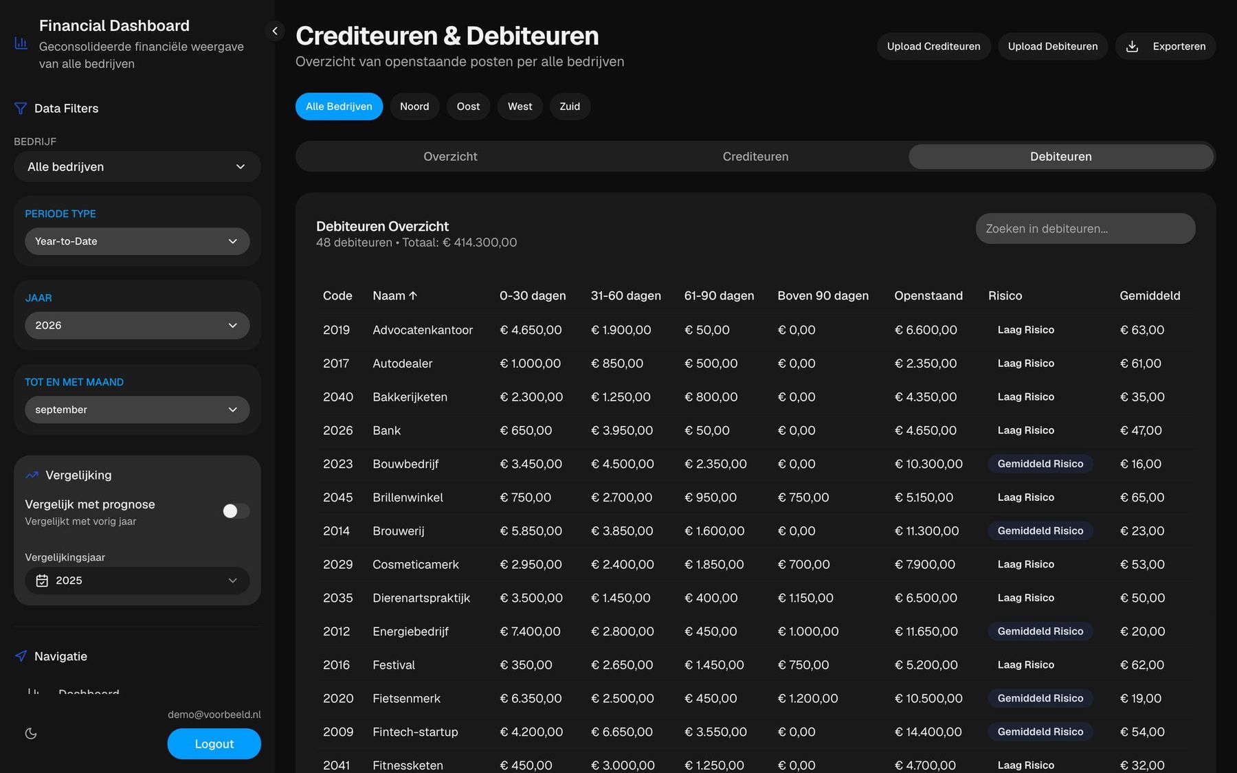
Task: Click the Fitnessketen row name
Action: tap(408, 765)
